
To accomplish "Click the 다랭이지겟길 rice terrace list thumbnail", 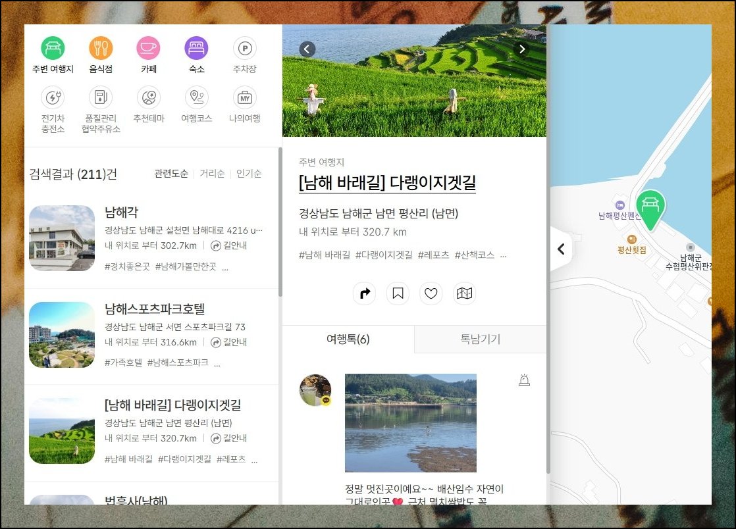I will click(62, 431).
